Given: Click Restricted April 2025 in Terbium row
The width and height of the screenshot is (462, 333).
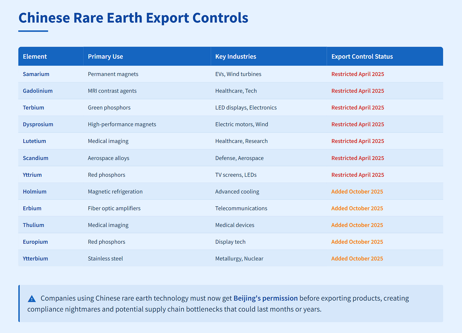Looking at the screenshot, I should click(x=358, y=108).
